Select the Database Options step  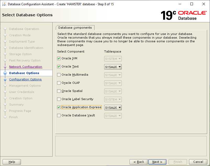pos(24,73)
